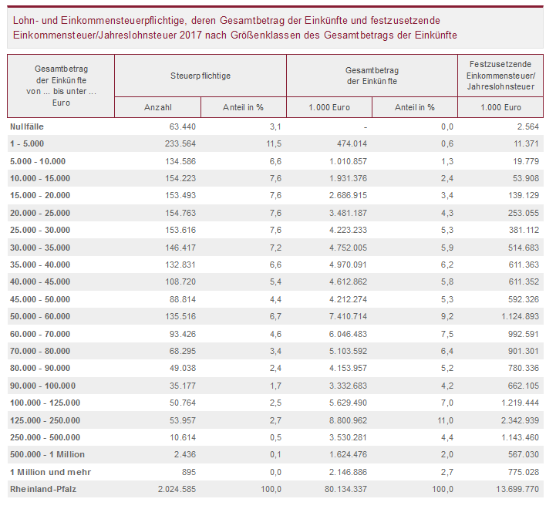Viewport: 556px width, 509px height.
Task: Click the 11,5 percent share cell
Action: click(273, 144)
